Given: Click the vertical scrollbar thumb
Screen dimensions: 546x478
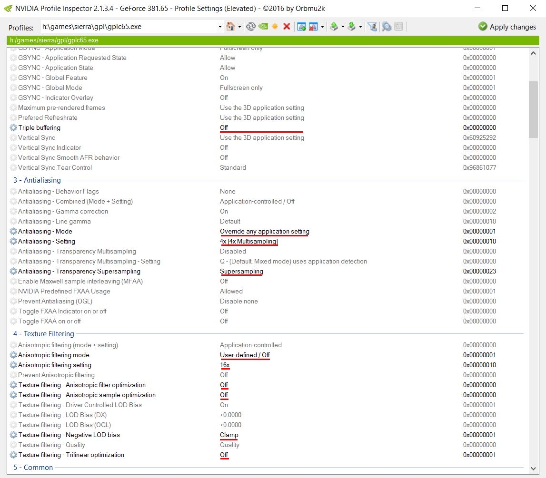Looking at the screenshot, I should pyautogui.click(x=534, y=109).
